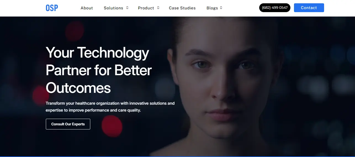Expand the arrow next to Solutions

click(x=127, y=8)
